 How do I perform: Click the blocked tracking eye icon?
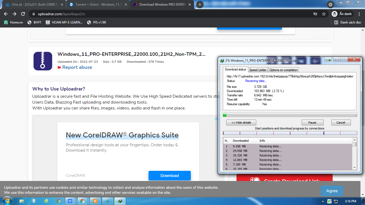(x=315, y=14)
